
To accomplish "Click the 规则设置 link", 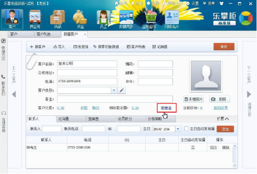I will [x=221, y=108].
